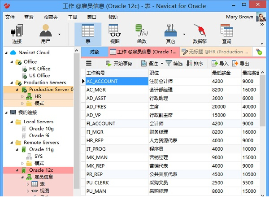The width and height of the screenshot is (269, 204).
Task: Click Mary Brown's avatar picture
Action: click(x=261, y=17)
